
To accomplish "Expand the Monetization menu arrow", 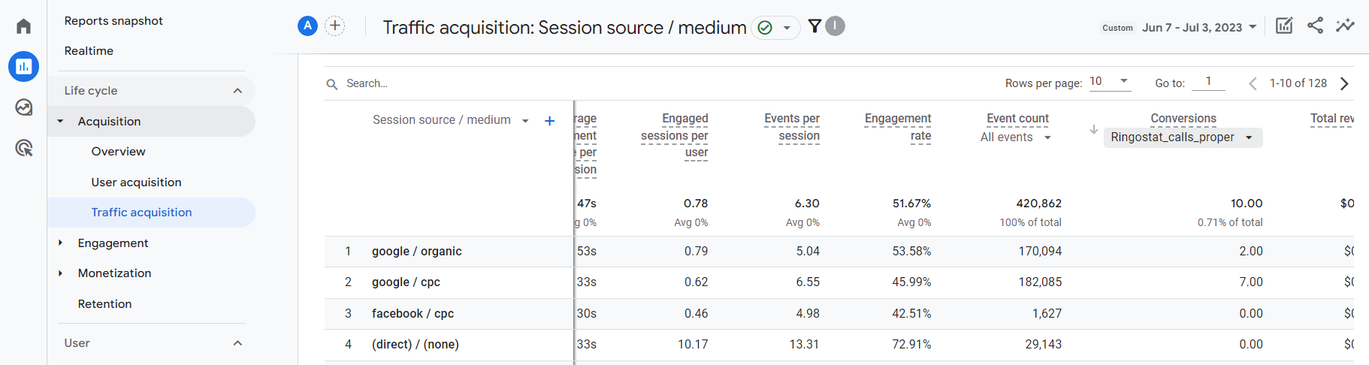I will 61,273.
